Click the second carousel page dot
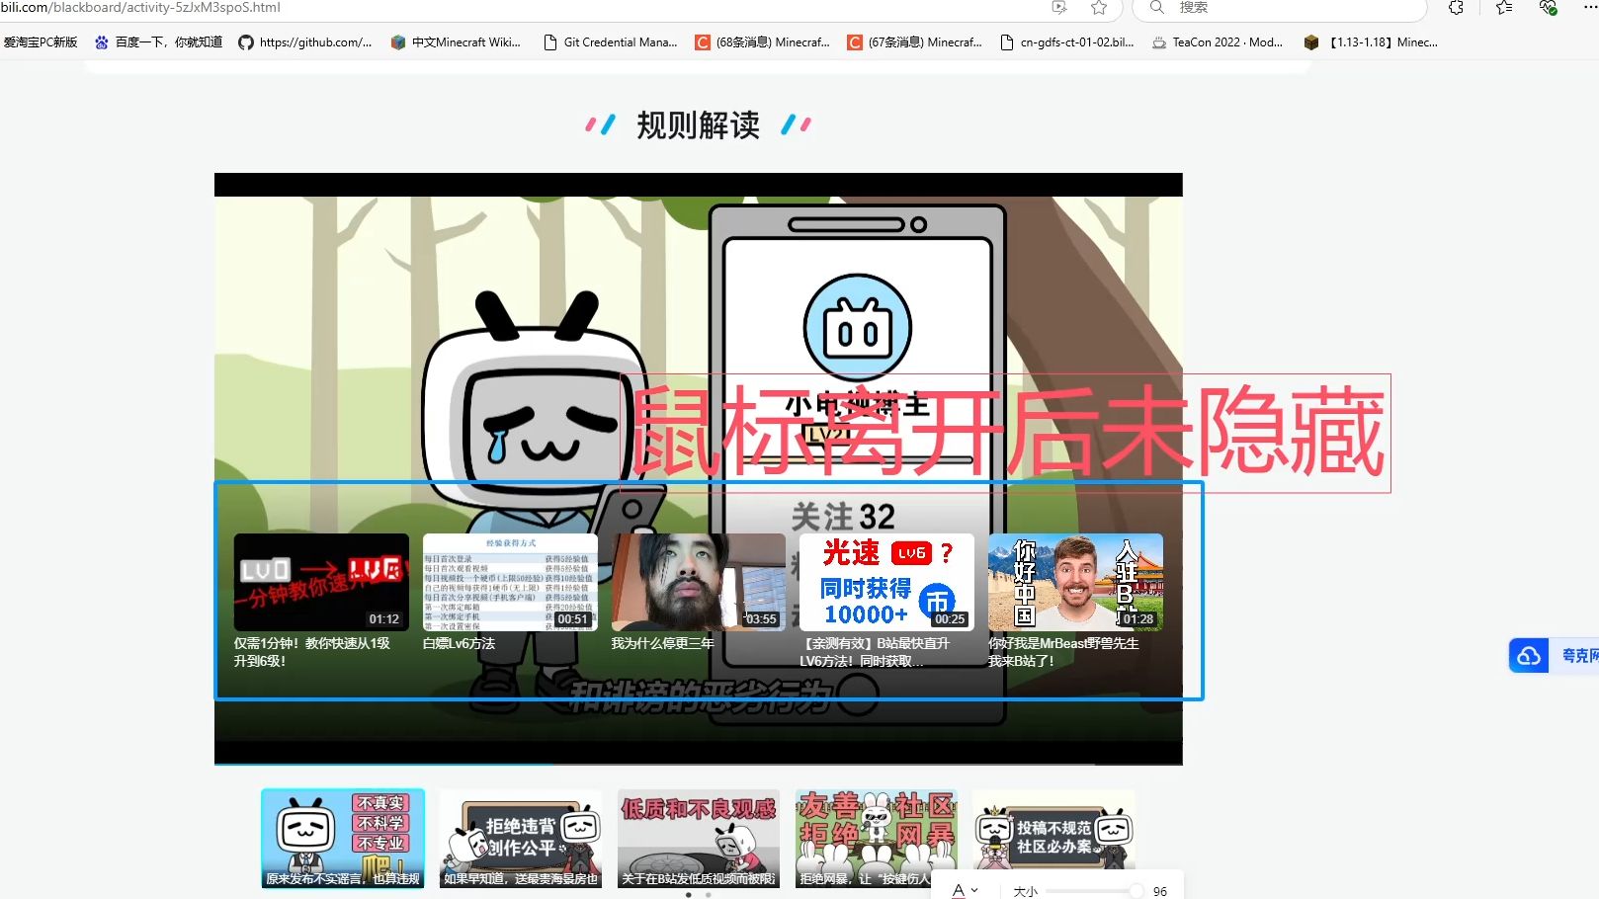The image size is (1599, 899). (x=708, y=895)
